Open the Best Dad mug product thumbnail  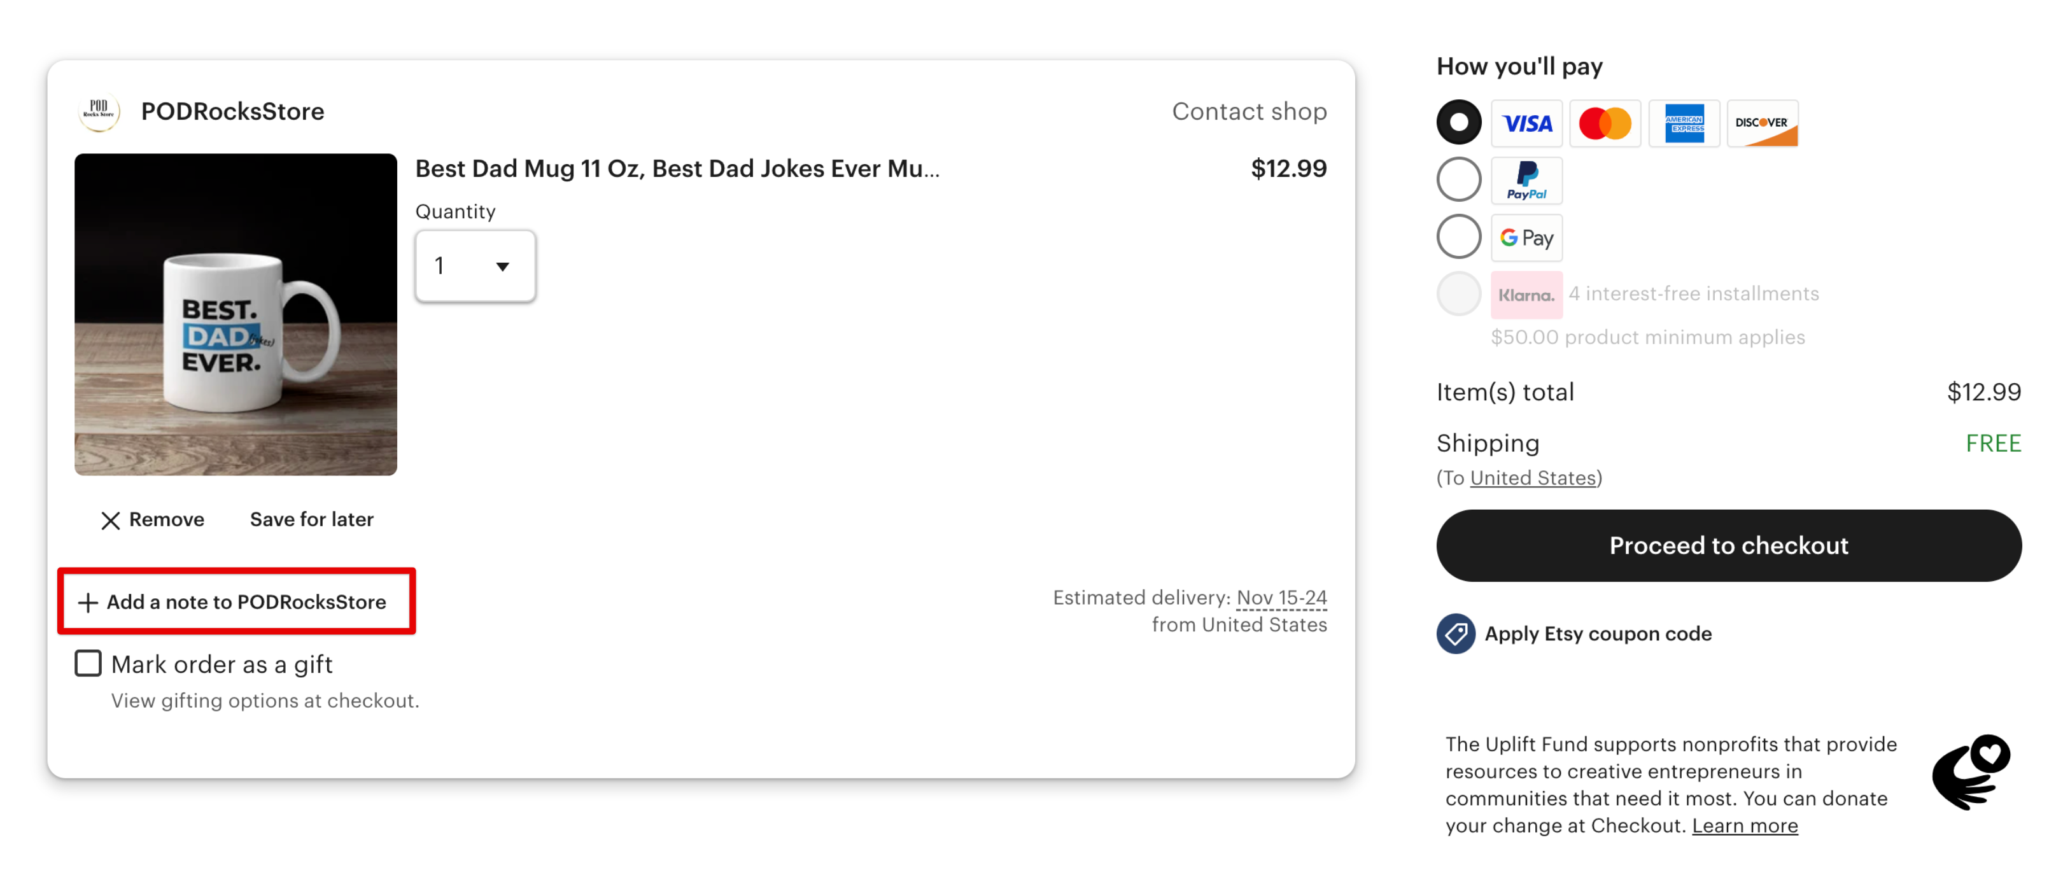[x=236, y=315]
